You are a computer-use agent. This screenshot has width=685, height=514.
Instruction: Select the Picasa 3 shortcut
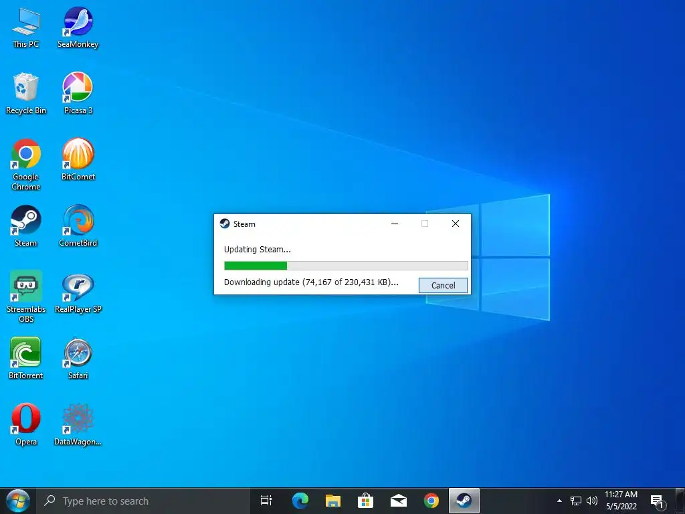pyautogui.click(x=78, y=94)
